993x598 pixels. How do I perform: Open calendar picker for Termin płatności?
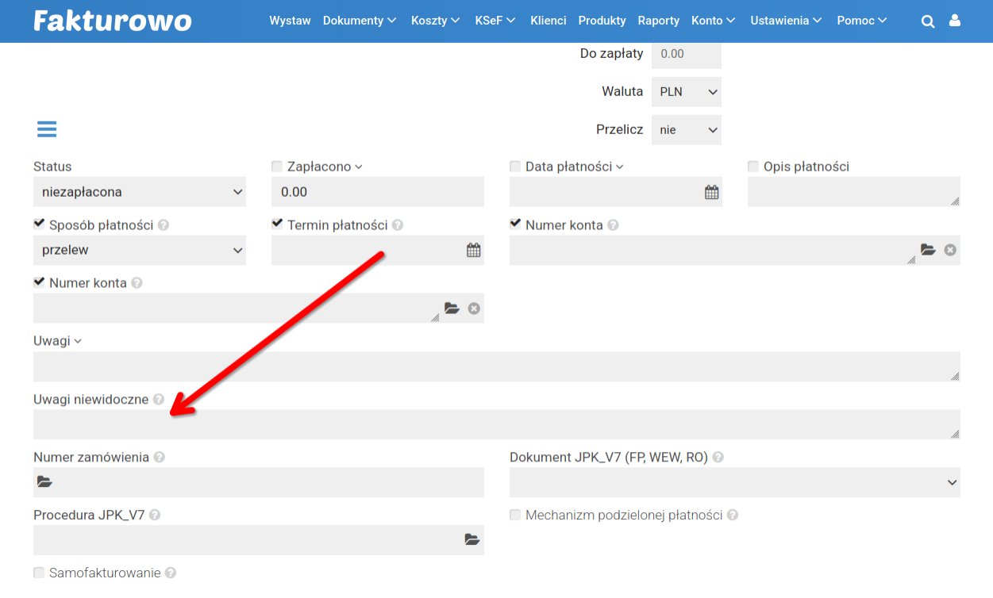pyautogui.click(x=473, y=250)
